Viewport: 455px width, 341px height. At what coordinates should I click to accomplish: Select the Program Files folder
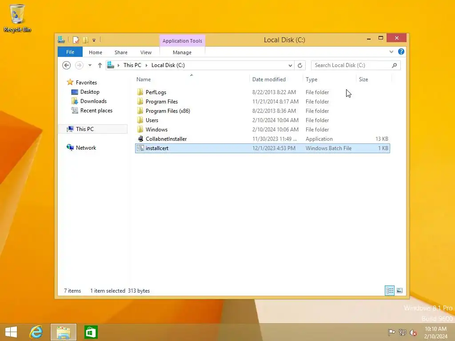pos(262,102)
